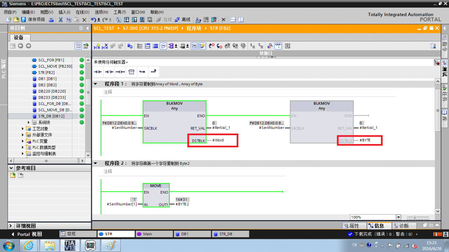Collapse network 程序段 2
The image size is (449, 252).
(x=95, y=163)
